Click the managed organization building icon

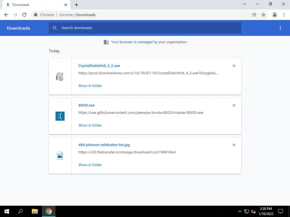pyautogui.click(x=106, y=42)
